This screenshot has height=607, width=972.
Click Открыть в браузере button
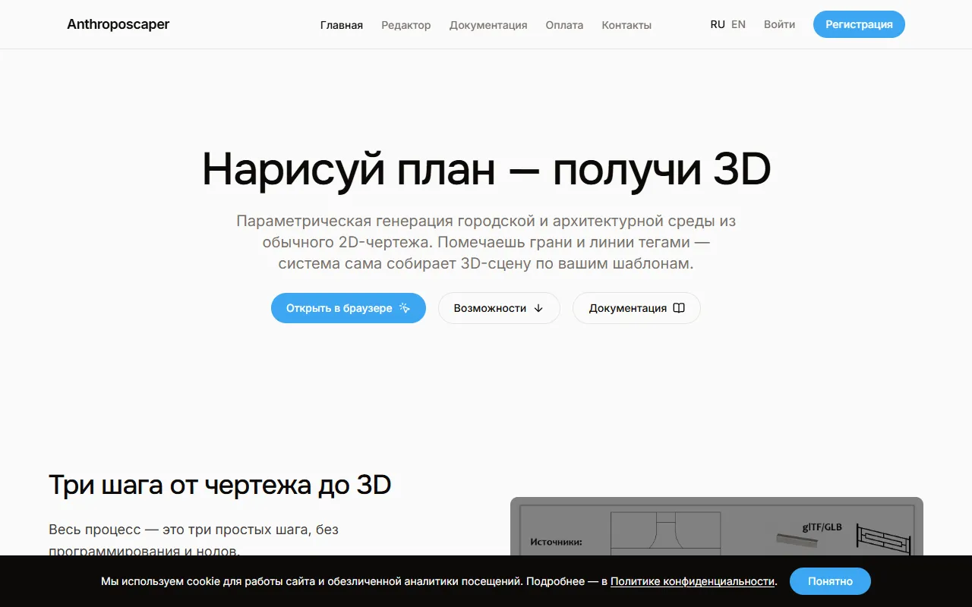pyautogui.click(x=349, y=308)
